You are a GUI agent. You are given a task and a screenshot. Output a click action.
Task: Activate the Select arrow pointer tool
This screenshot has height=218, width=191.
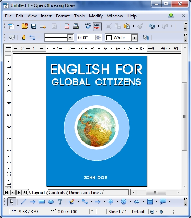tap(12, 202)
